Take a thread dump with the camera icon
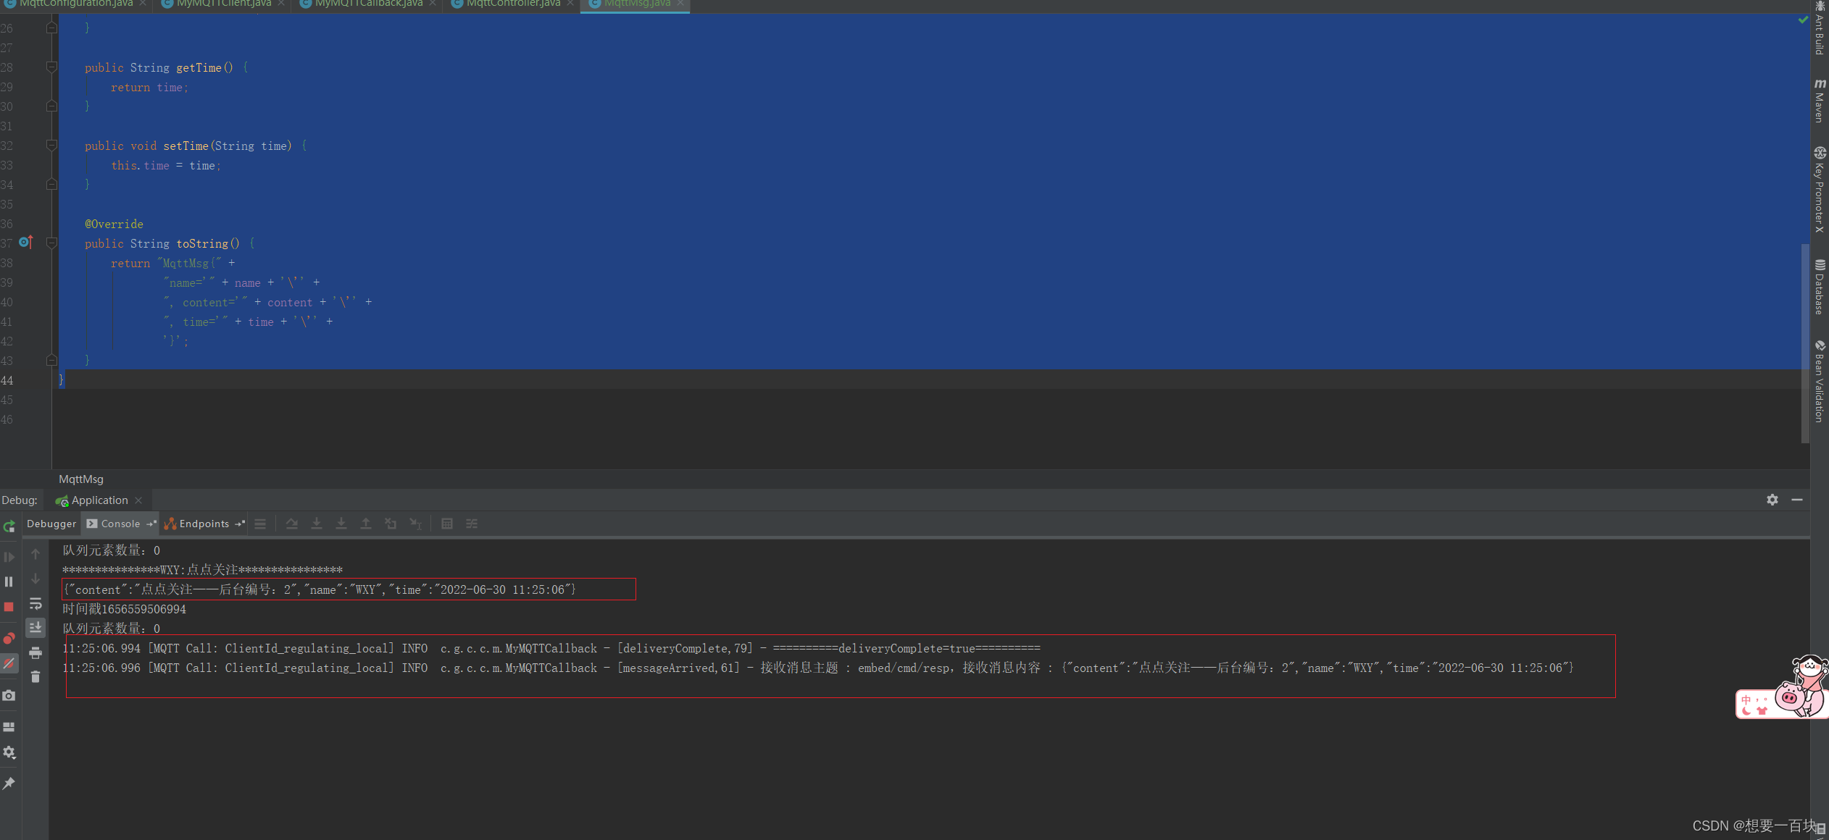The height and width of the screenshot is (840, 1829). [9, 695]
